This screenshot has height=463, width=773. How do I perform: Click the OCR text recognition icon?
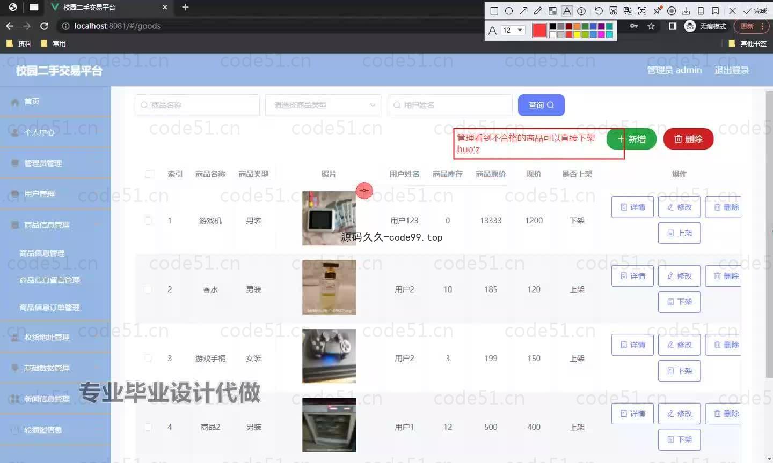click(642, 11)
